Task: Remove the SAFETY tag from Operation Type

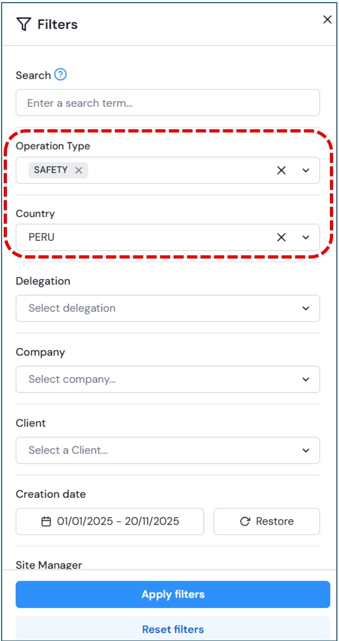Action: pyautogui.click(x=79, y=170)
